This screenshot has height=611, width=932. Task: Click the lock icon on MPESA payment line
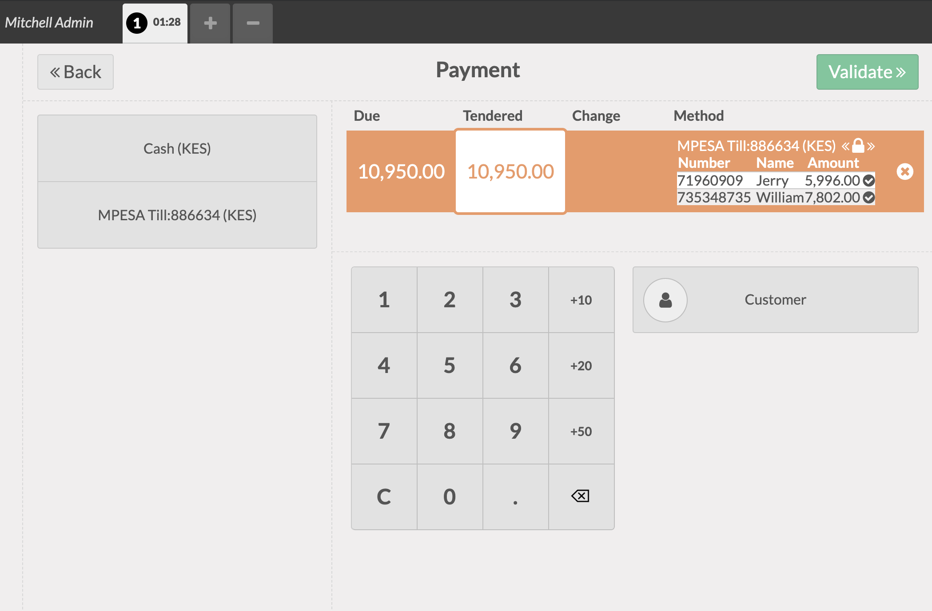[858, 146]
